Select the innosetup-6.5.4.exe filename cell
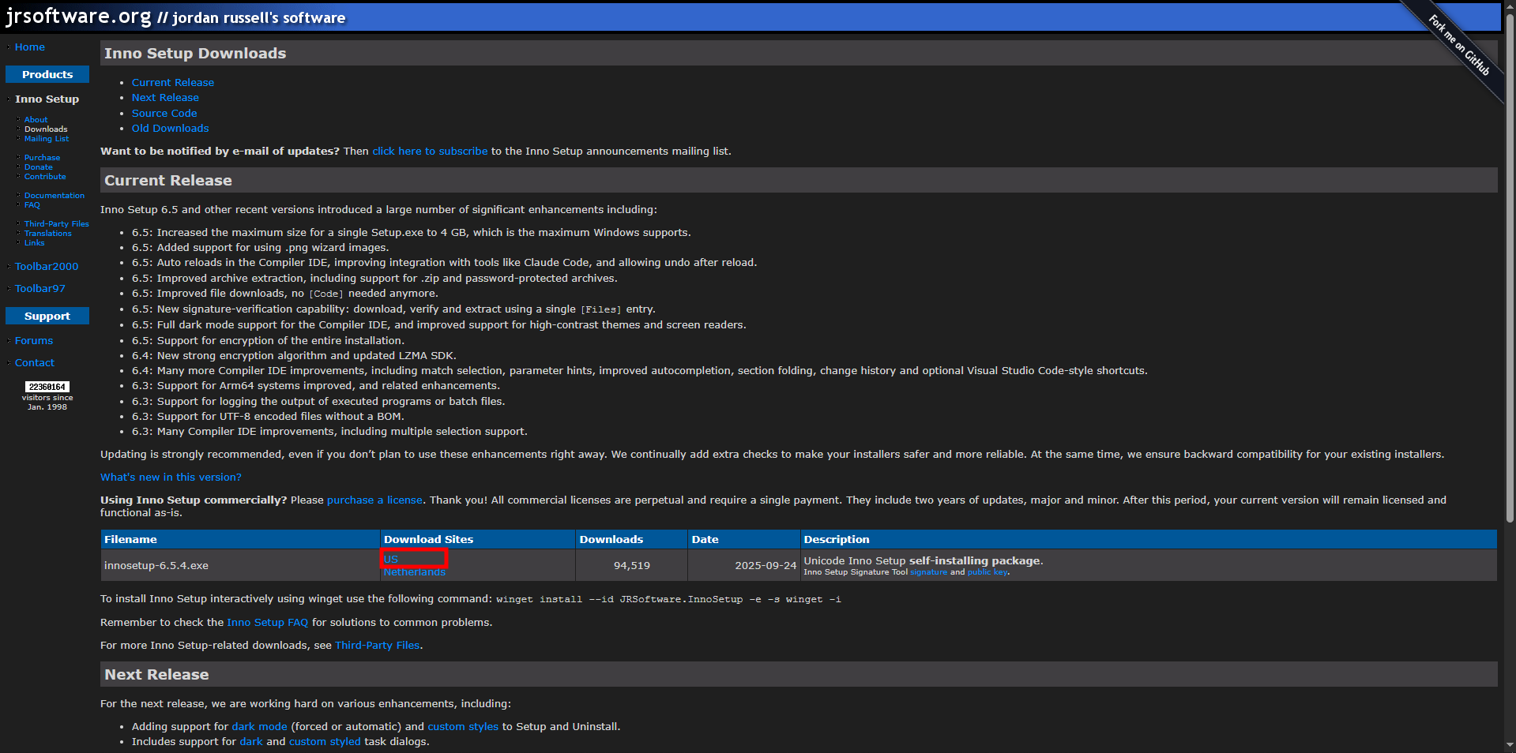This screenshot has height=753, width=1516. tap(240, 566)
